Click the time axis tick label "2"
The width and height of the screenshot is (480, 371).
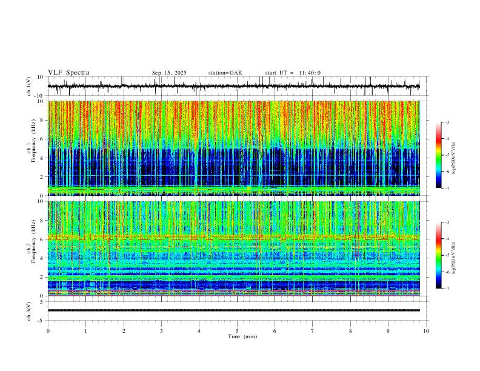(124, 331)
